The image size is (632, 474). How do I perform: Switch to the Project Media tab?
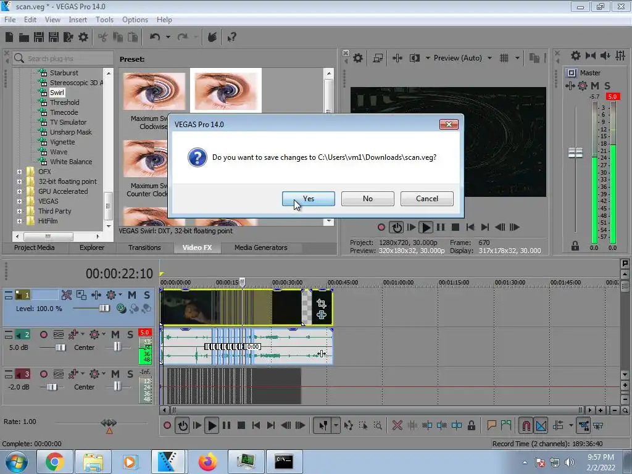(x=35, y=247)
